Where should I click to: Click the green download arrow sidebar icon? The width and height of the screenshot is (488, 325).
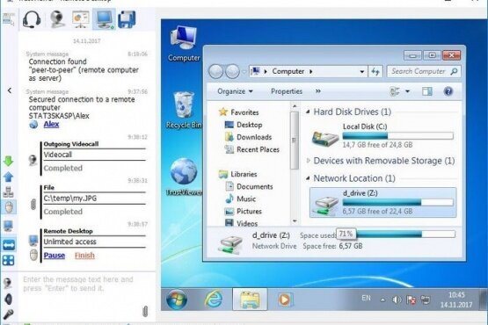pyautogui.click(x=9, y=161)
